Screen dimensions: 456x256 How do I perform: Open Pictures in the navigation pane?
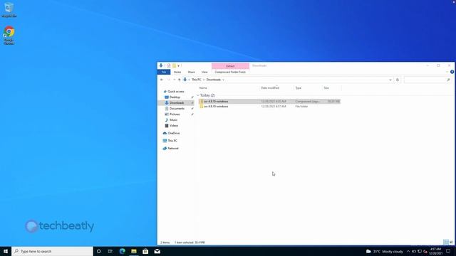(x=174, y=114)
